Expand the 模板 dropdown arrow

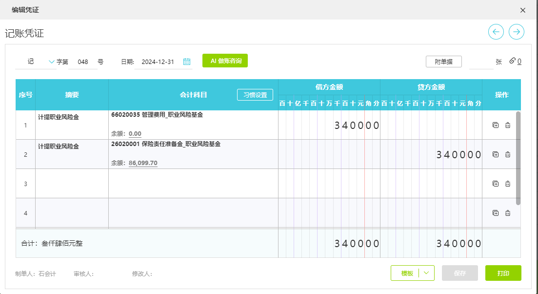(x=427, y=273)
